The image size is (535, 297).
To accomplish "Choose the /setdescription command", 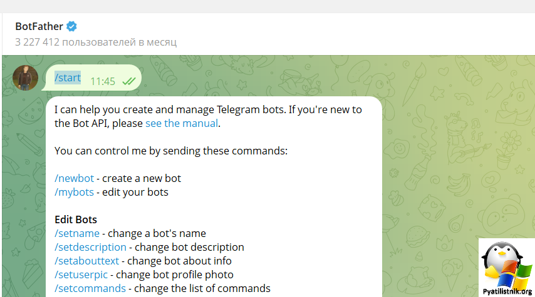I will point(90,247).
